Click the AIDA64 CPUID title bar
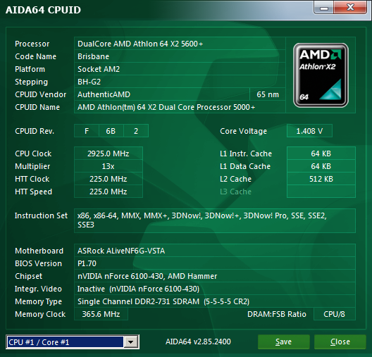Image resolution: width=372 pixels, height=357 pixels. (x=156, y=10)
